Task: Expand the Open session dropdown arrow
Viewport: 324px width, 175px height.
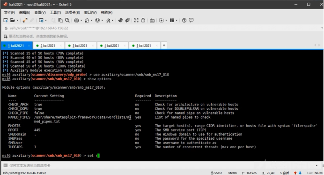Action: [x=17, y=20]
